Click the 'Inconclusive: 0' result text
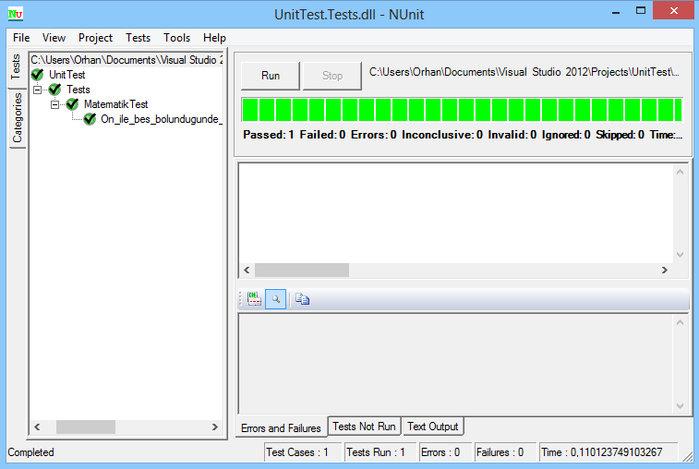The height and width of the screenshot is (469, 699). click(441, 135)
